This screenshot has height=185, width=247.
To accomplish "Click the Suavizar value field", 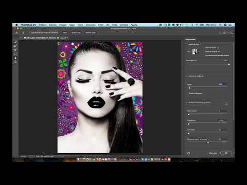I will coord(222,111).
